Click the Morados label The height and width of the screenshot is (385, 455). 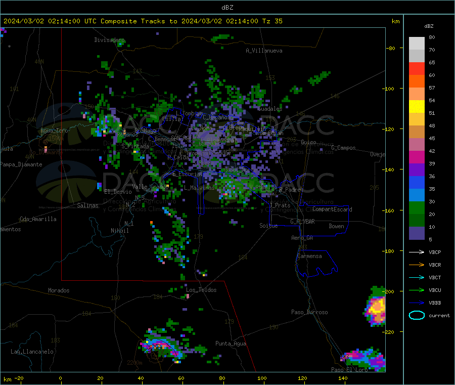(59, 290)
